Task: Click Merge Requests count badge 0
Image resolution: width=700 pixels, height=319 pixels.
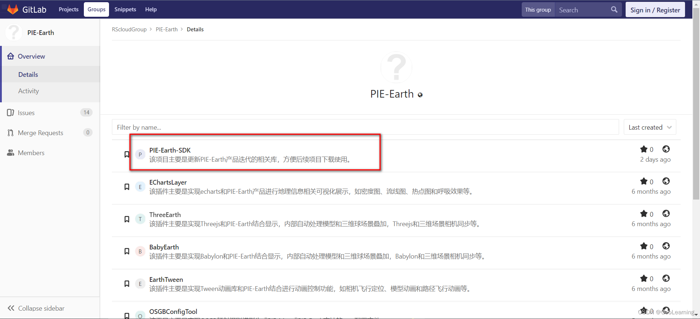Action: click(87, 132)
